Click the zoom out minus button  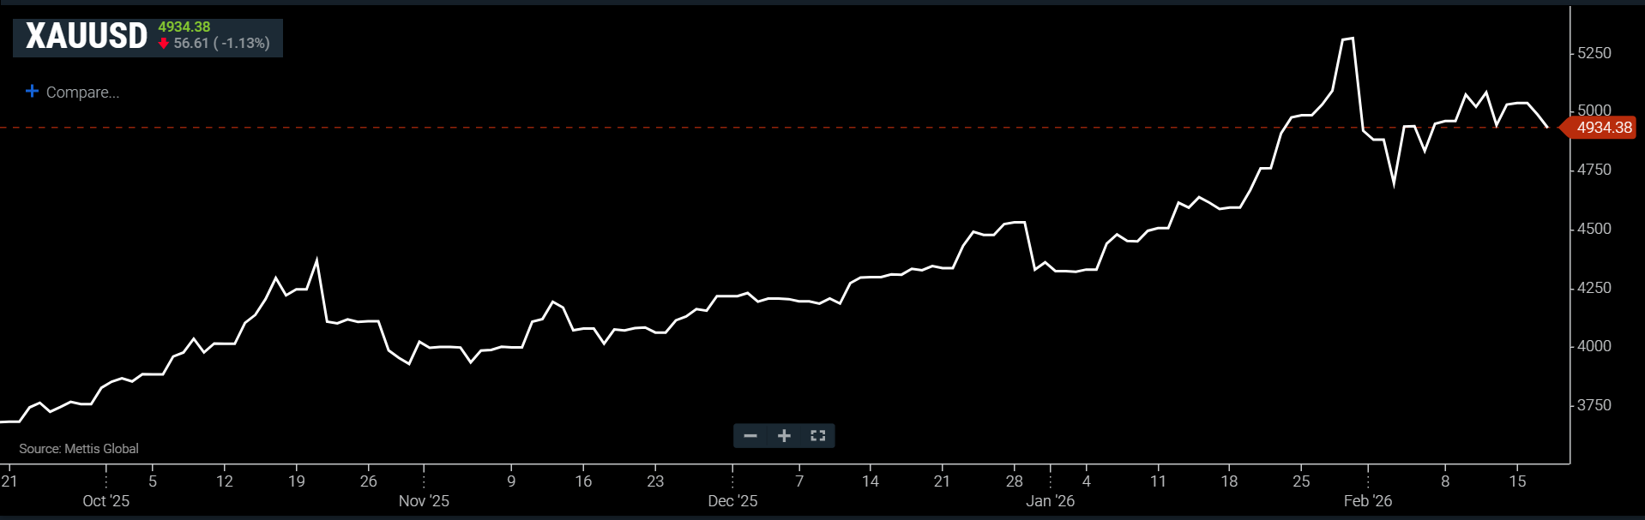coord(750,436)
